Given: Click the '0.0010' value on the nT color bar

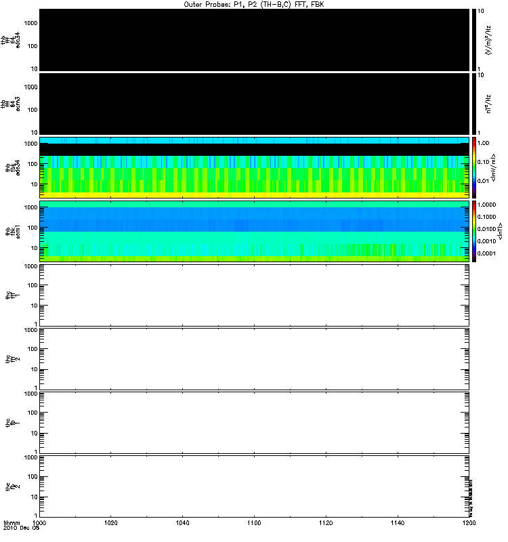Looking at the screenshot, I should [x=486, y=241].
